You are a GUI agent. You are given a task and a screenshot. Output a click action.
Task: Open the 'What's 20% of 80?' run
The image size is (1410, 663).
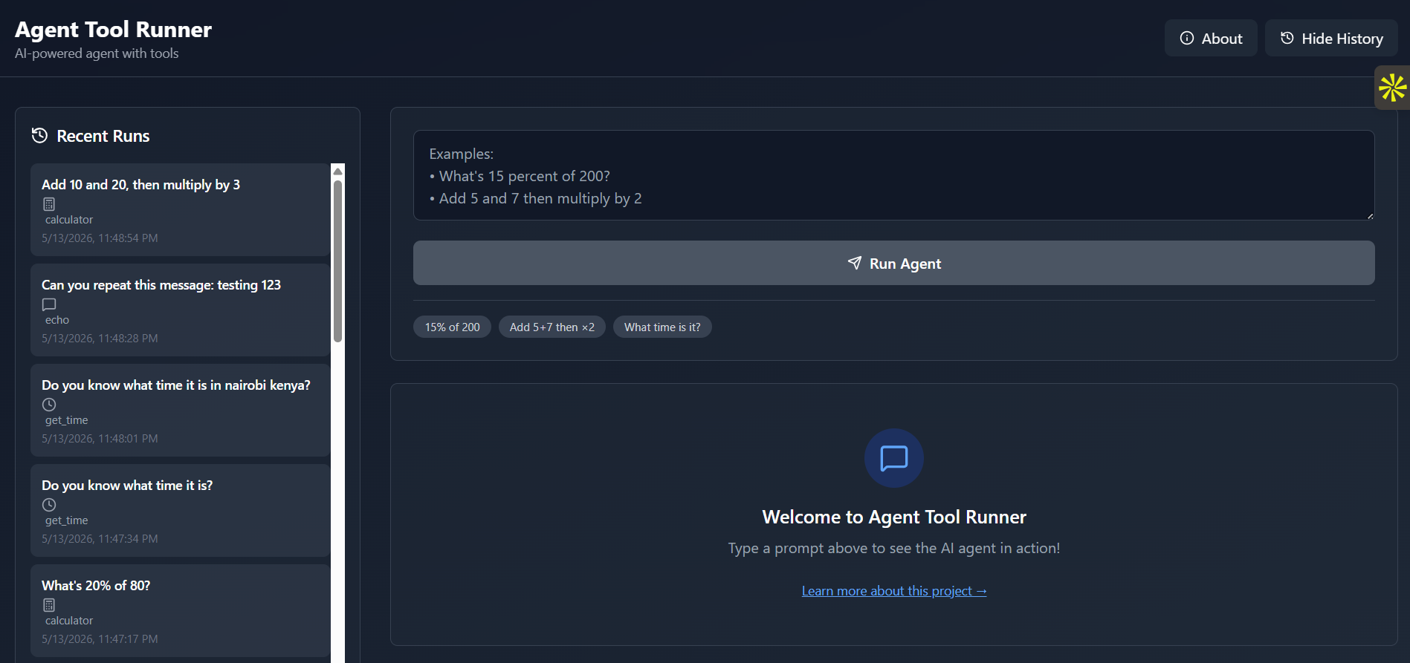tap(181, 610)
